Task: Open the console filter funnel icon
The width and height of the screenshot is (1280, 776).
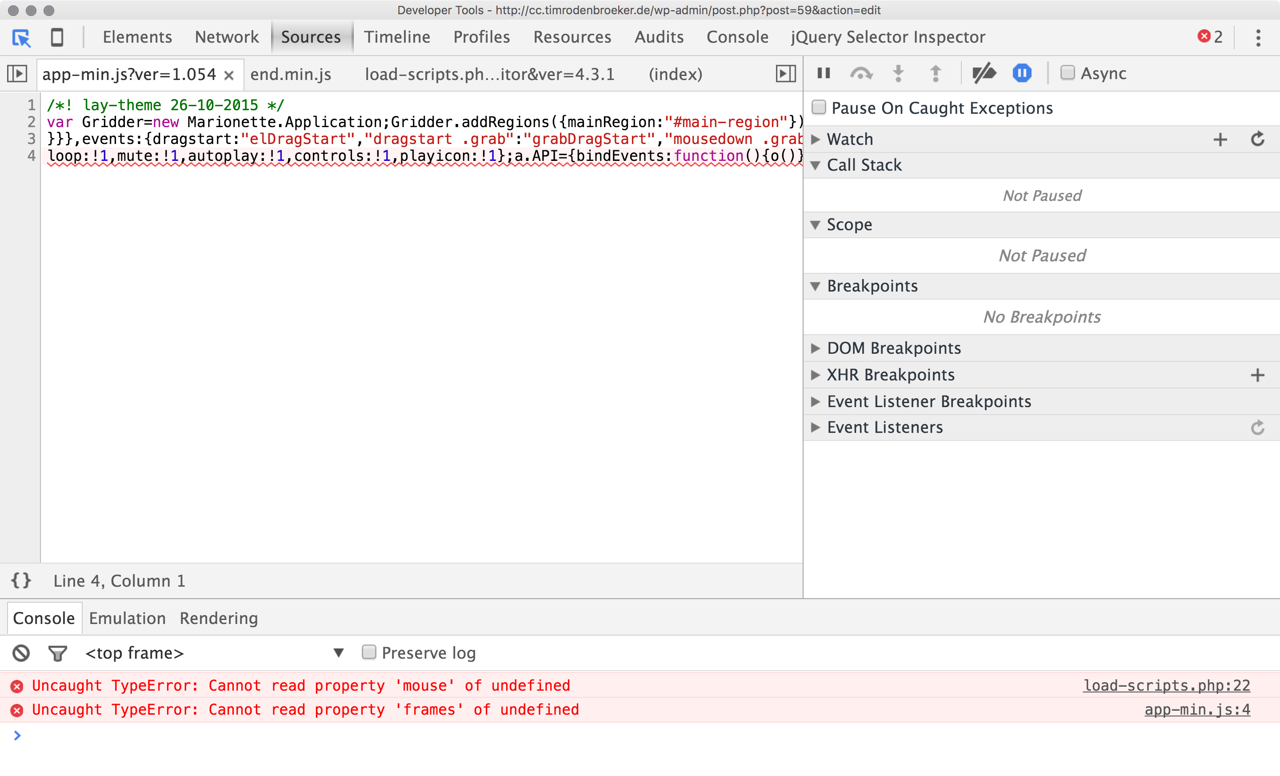Action: [x=57, y=652]
